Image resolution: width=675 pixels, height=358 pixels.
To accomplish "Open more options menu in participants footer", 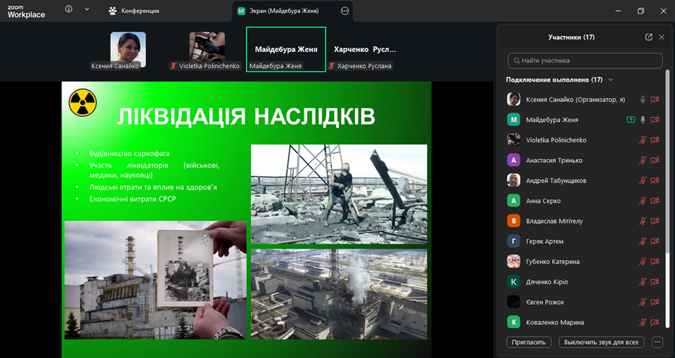I will pyautogui.click(x=658, y=342).
